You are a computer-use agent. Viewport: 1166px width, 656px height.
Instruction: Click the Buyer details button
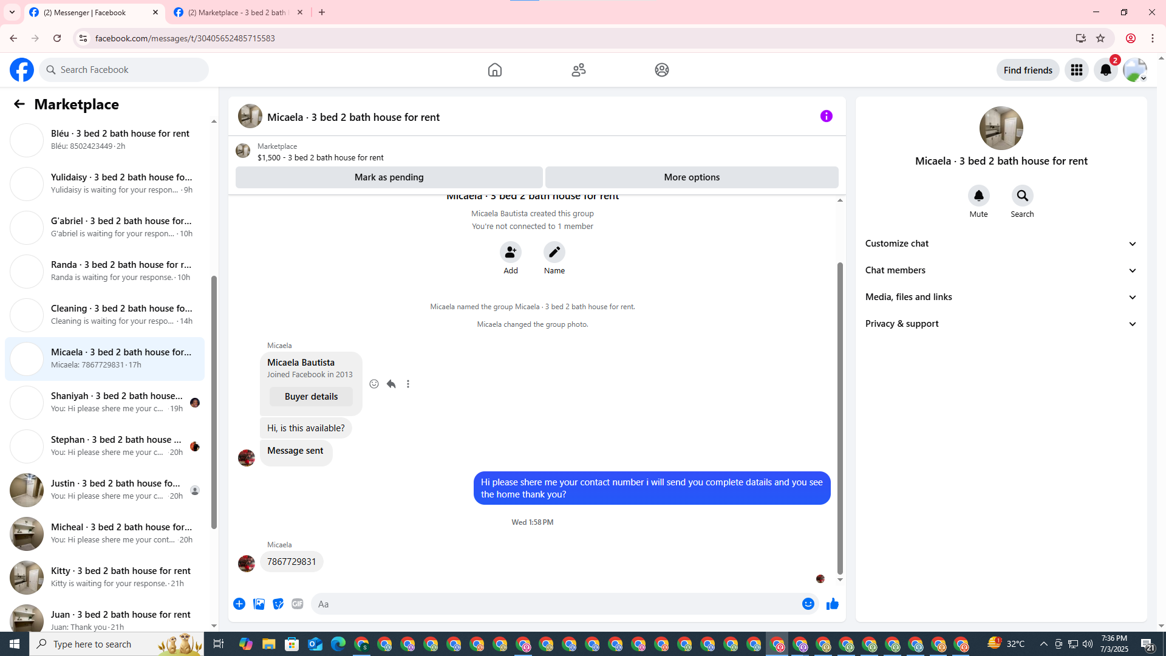click(311, 397)
